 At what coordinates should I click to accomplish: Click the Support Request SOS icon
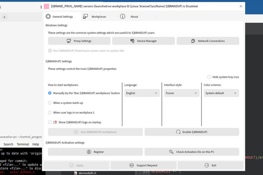pos(132,165)
